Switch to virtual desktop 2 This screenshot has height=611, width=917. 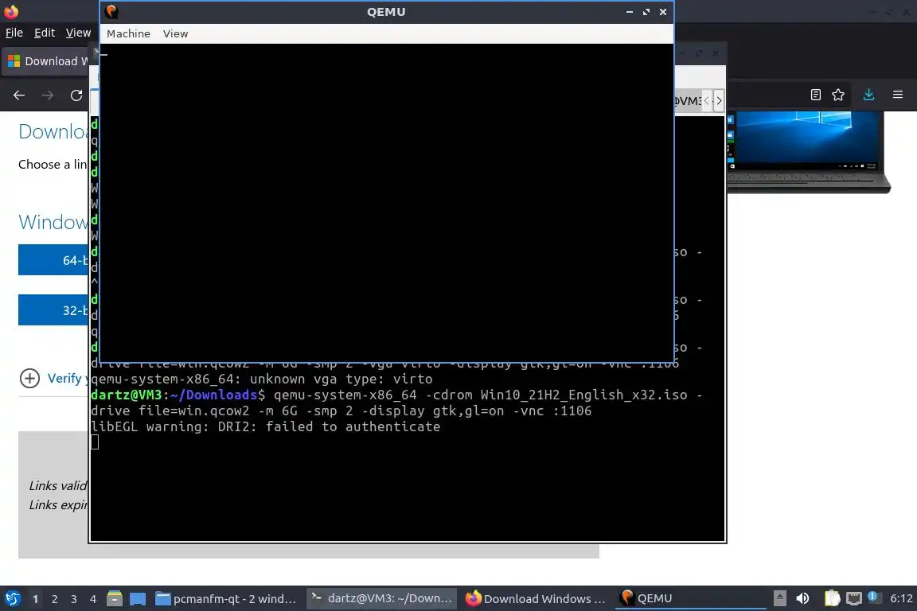54,599
